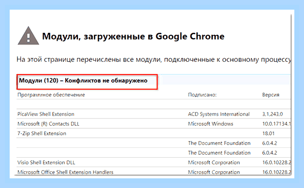Image resolution: width=304 pixels, height=188 pixels.
Task: Click the heading 'Модули, загруженные в Google Chrome'
Action: 133,36
